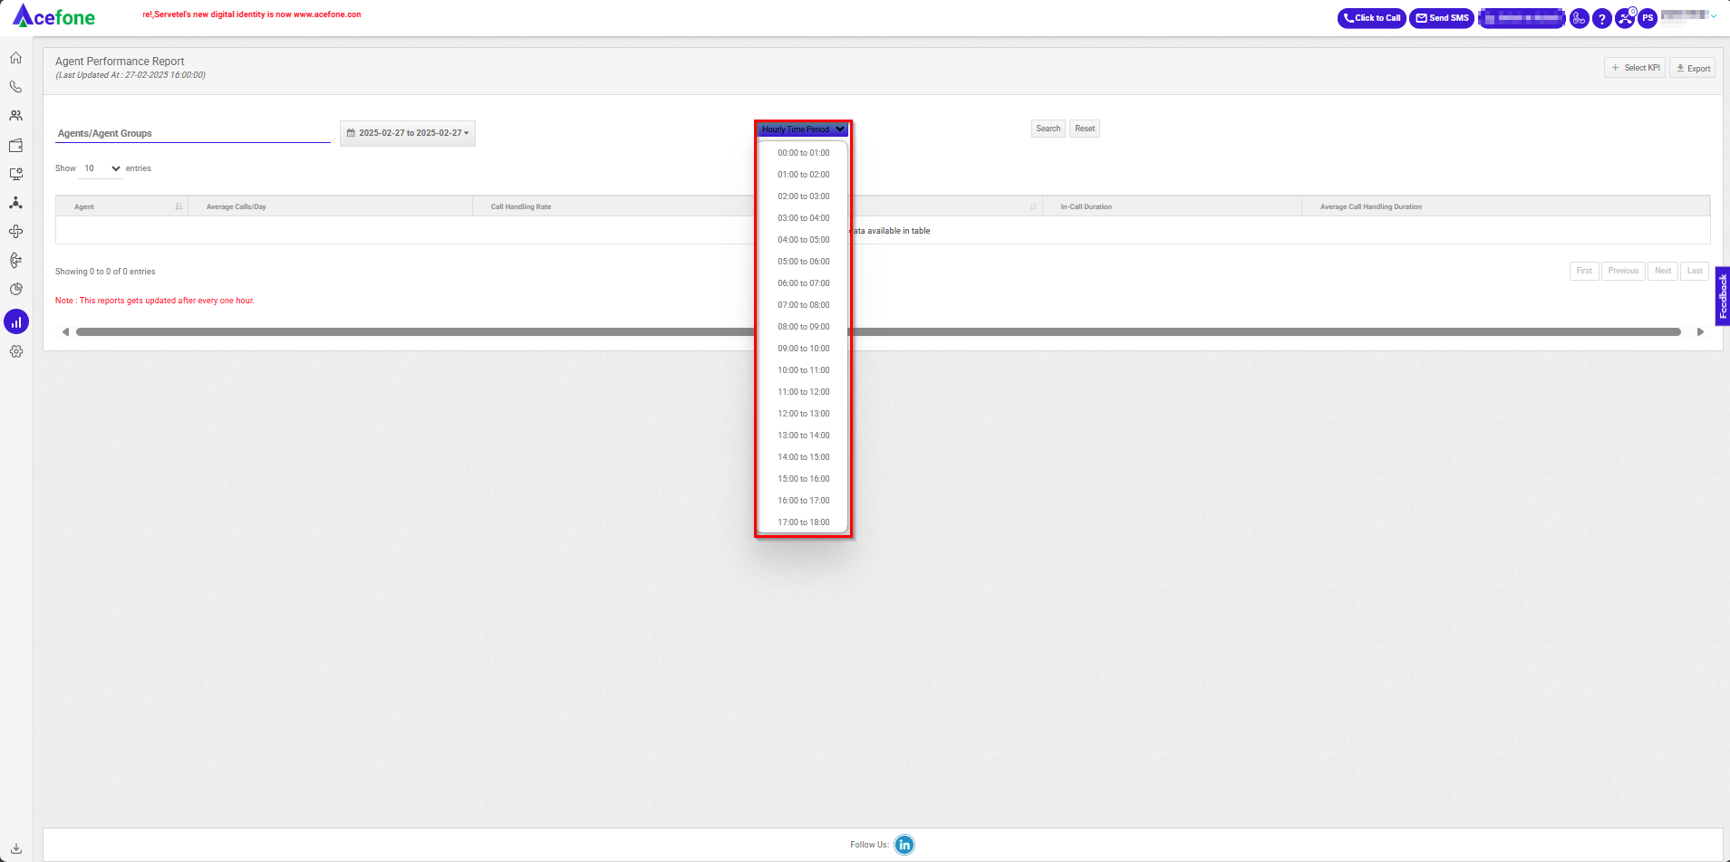Click the scrollbar left arrow

tap(65, 332)
